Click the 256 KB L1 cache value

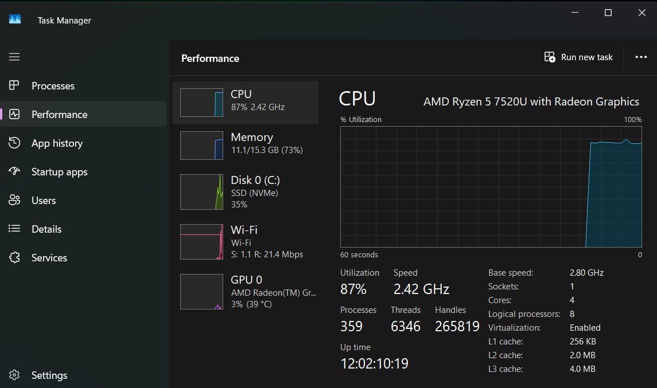coord(582,342)
